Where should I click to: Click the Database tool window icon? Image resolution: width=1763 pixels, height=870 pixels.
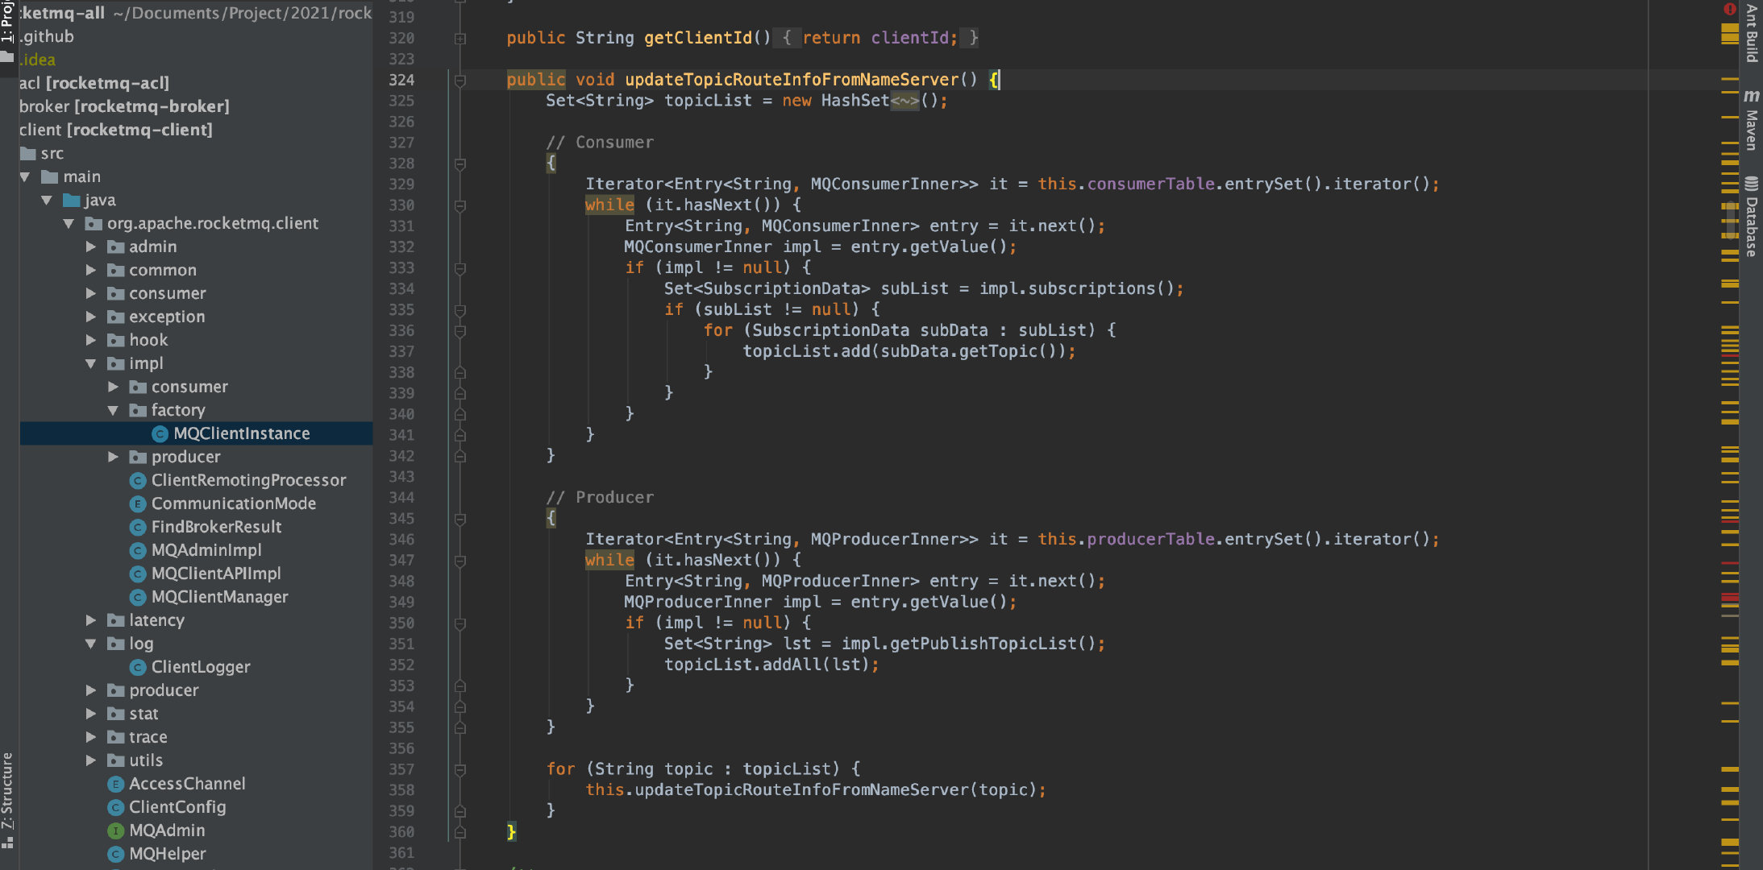[x=1751, y=184]
